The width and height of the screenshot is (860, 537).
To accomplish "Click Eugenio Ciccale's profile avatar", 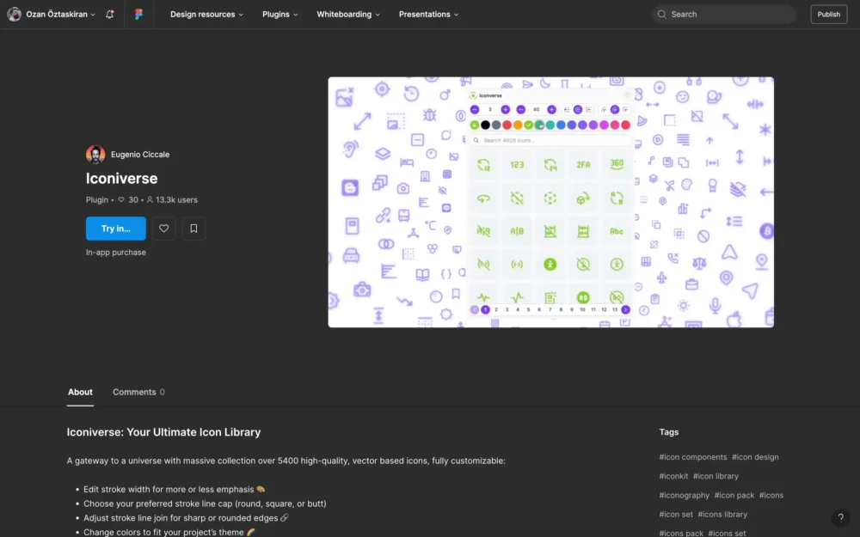I will point(95,155).
